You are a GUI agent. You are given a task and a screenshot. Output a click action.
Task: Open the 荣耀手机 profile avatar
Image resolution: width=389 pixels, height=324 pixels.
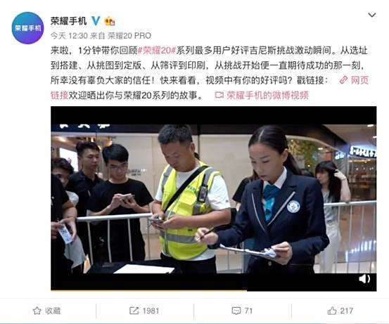click(27, 28)
